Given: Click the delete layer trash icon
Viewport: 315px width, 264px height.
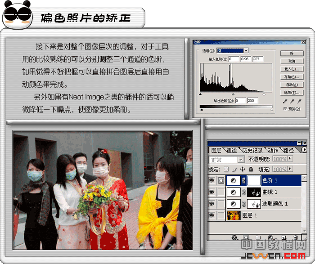Looking at the screenshot, I should pyautogui.click(x=296, y=237).
